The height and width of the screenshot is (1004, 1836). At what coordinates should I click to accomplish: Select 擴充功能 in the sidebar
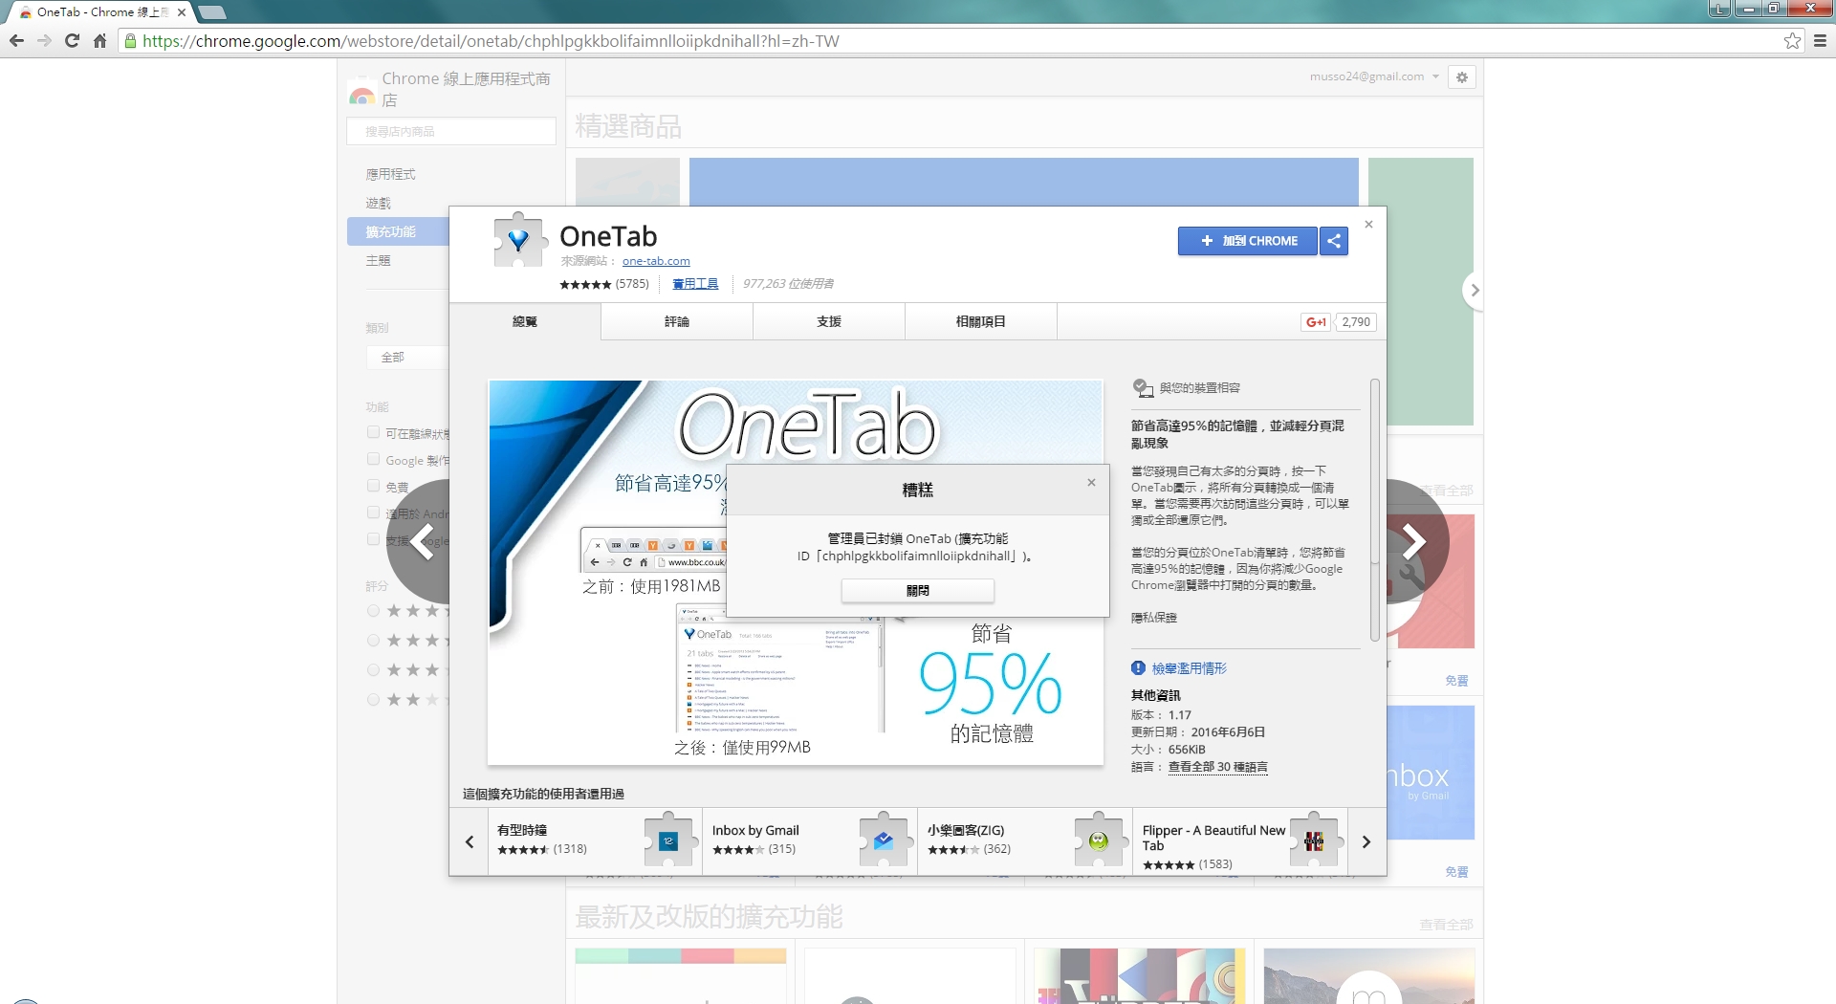(x=398, y=231)
